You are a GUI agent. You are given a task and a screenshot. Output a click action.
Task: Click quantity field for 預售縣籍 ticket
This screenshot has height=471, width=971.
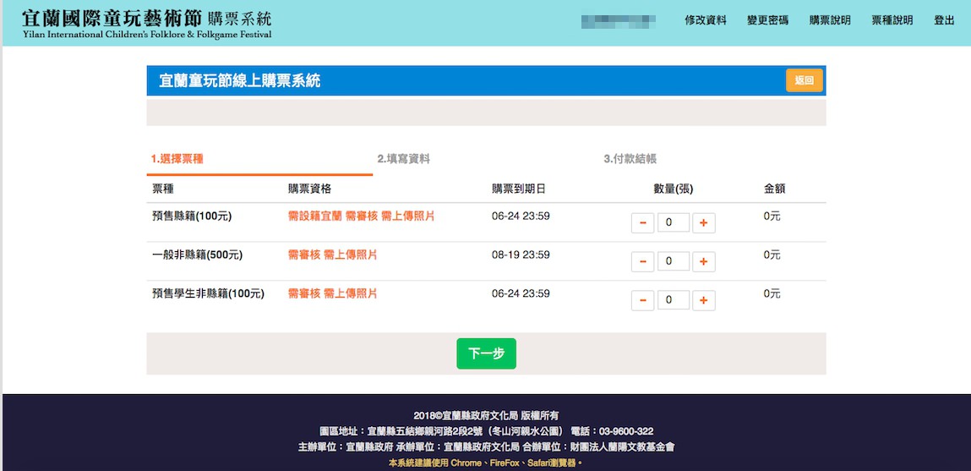pyautogui.click(x=673, y=223)
